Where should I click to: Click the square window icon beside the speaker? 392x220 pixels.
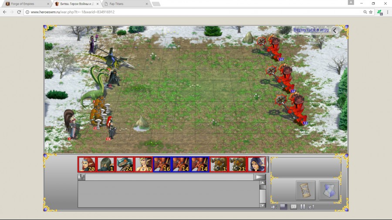click(x=284, y=207)
